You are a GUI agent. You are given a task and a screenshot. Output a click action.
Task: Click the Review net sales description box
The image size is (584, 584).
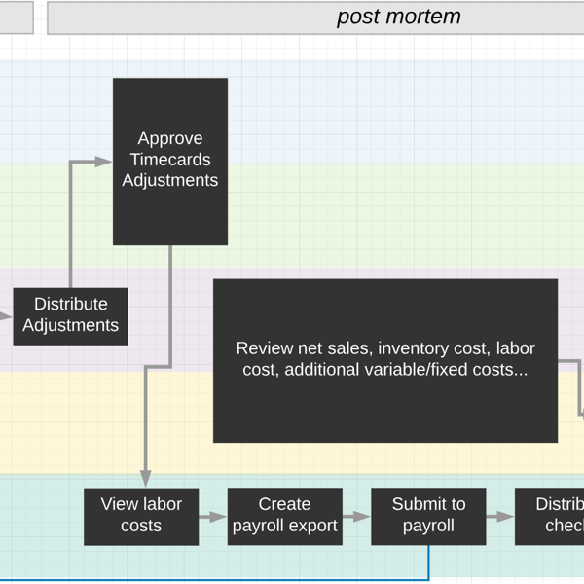pyautogui.click(x=384, y=360)
